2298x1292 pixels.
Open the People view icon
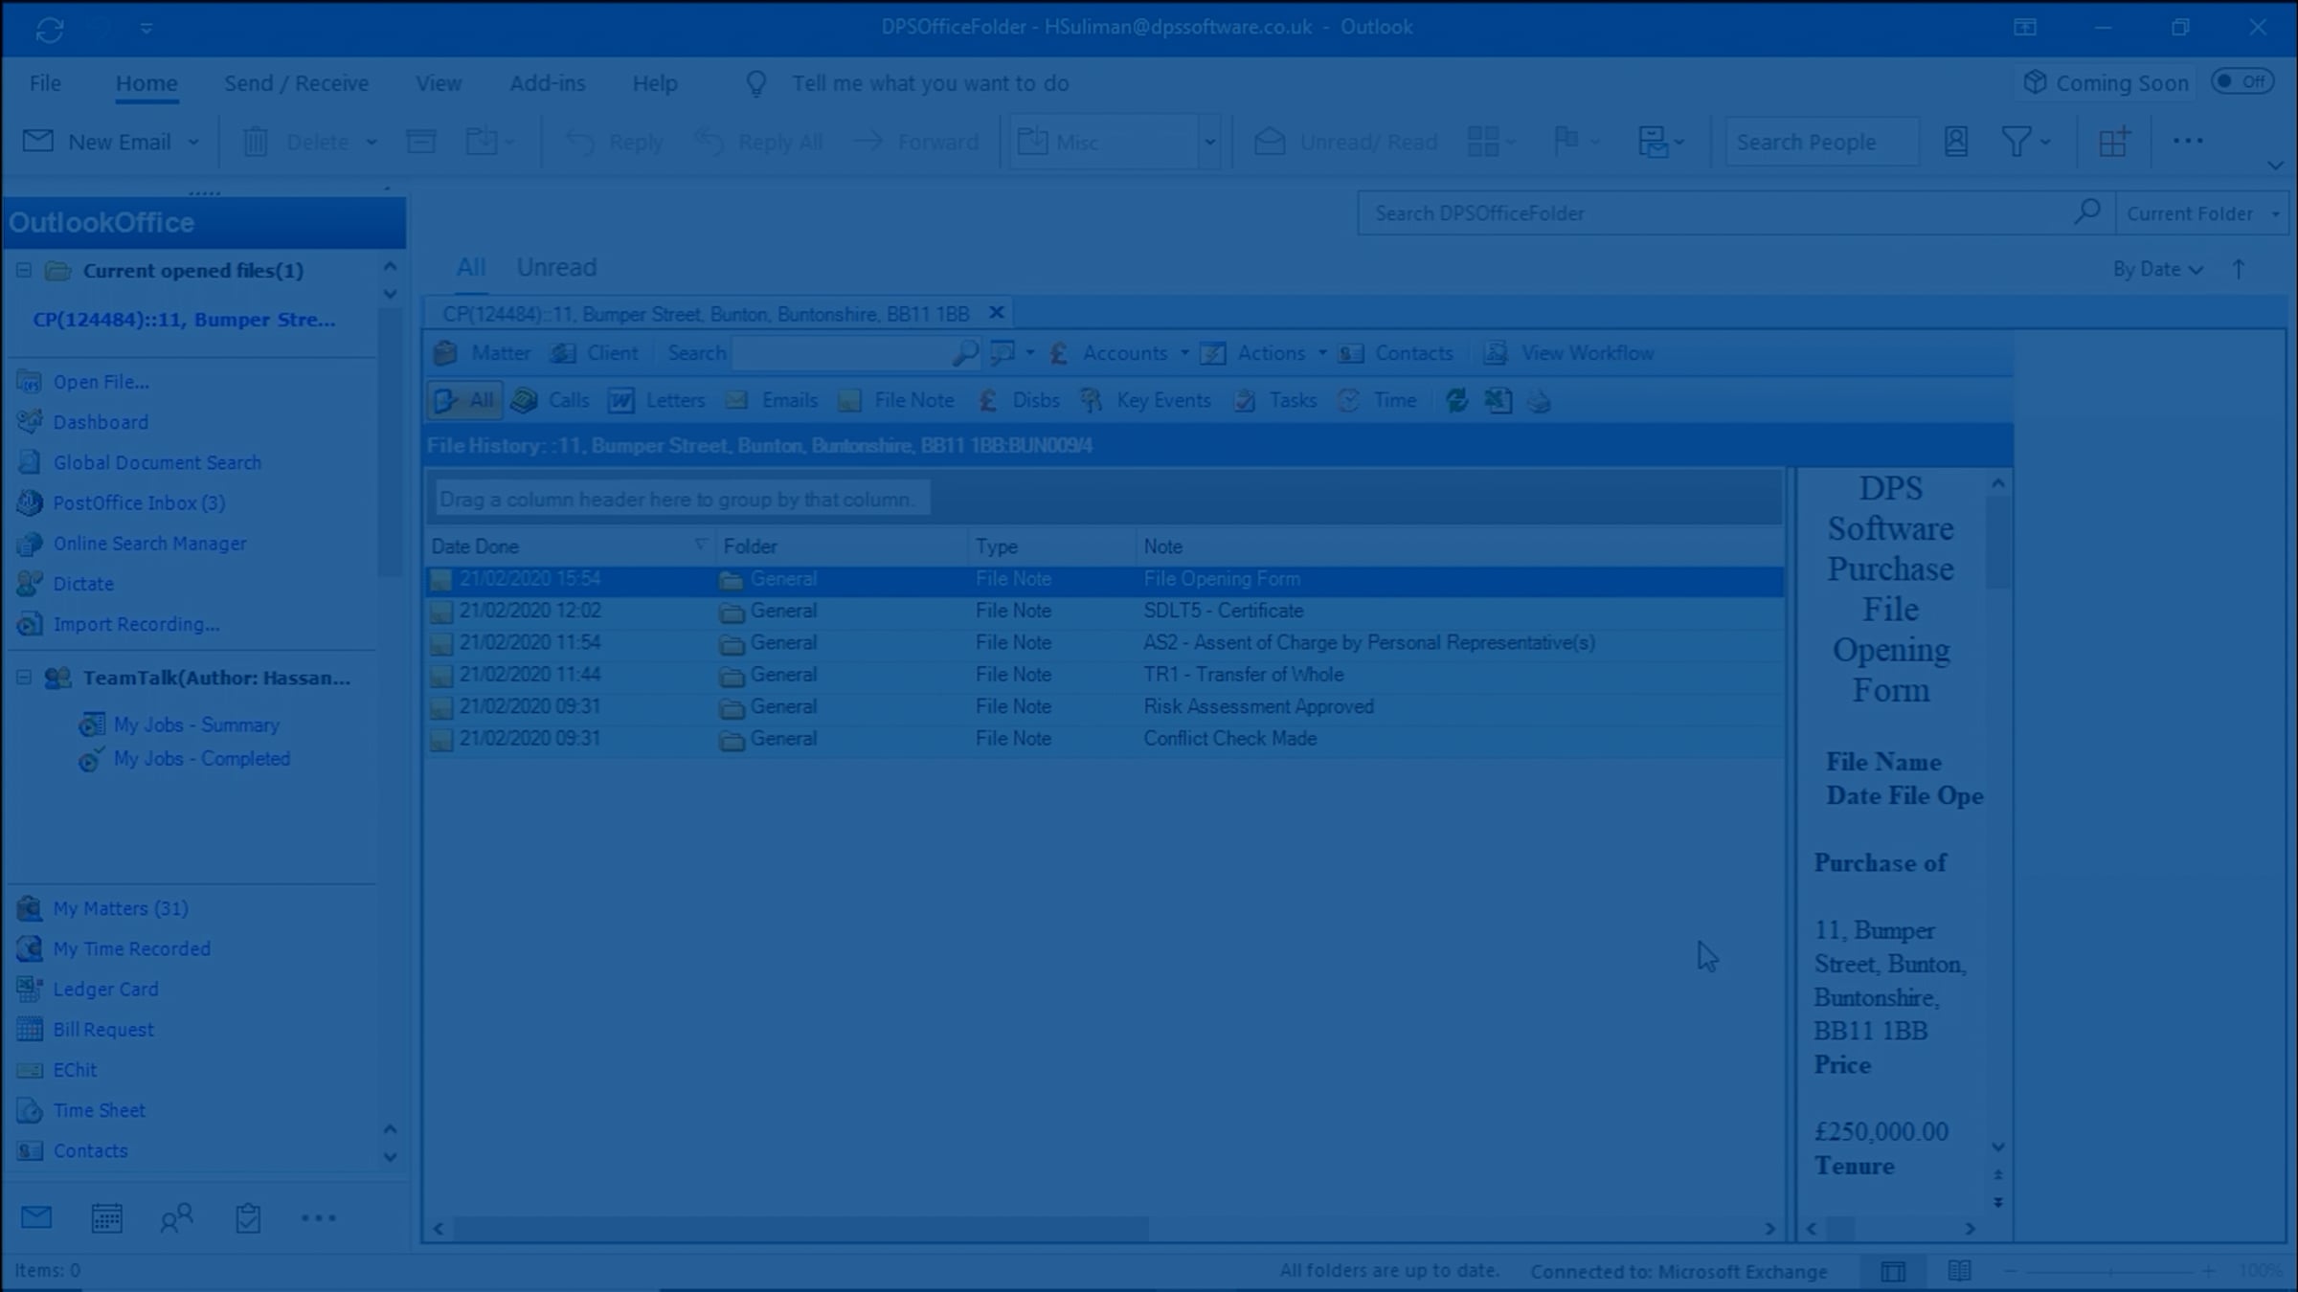(x=176, y=1218)
